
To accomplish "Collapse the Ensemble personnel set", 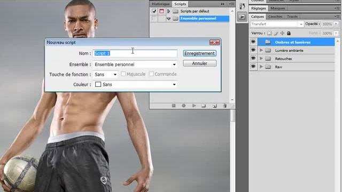I will (x=168, y=19).
